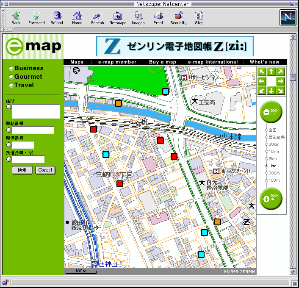Click the green ZOOM IN button
The width and height of the screenshot is (299, 288).
[271, 199]
